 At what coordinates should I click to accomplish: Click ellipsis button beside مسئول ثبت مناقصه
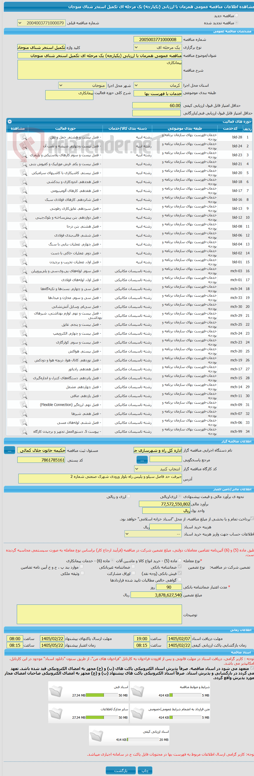(9, 450)
